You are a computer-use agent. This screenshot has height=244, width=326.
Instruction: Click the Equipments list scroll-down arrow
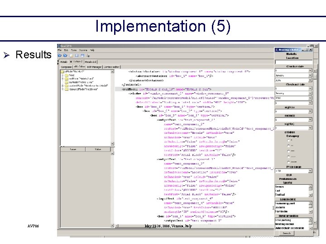tap(310, 212)
